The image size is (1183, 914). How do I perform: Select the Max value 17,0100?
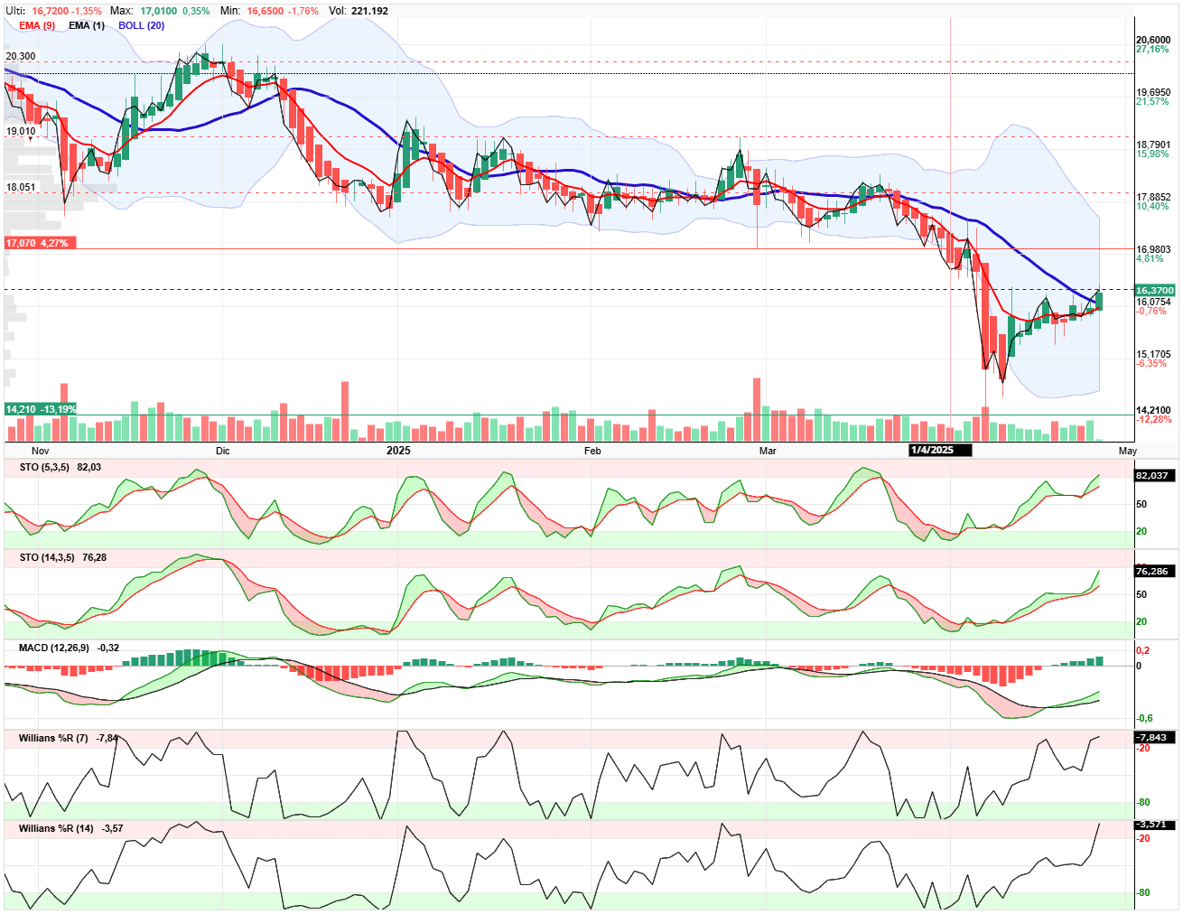tap(159, 11)
